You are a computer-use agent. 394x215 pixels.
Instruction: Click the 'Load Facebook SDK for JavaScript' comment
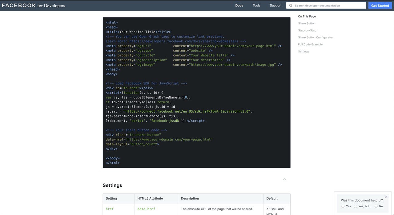146,83
